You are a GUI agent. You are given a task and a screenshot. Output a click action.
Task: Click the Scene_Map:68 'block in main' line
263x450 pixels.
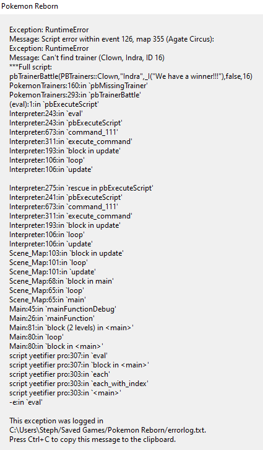click(x=61, y=281)
